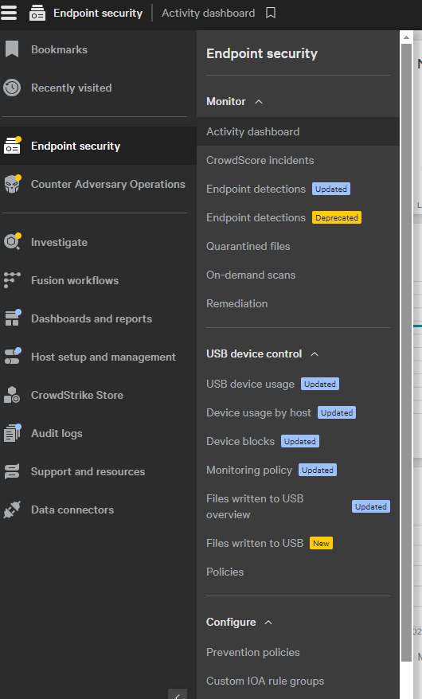
Task: Click the Counter Adversary Operations mask icon
Action: pos(12,184)
